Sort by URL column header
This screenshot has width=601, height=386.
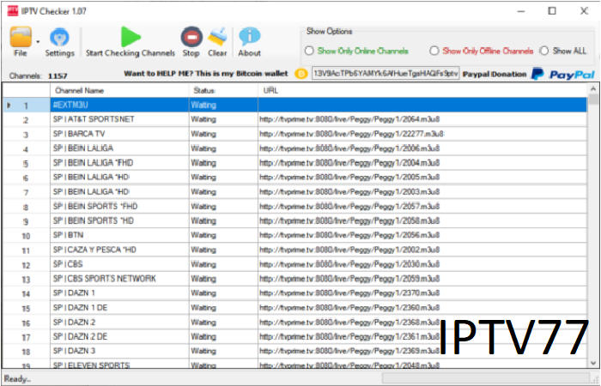[x=422, y=90]
